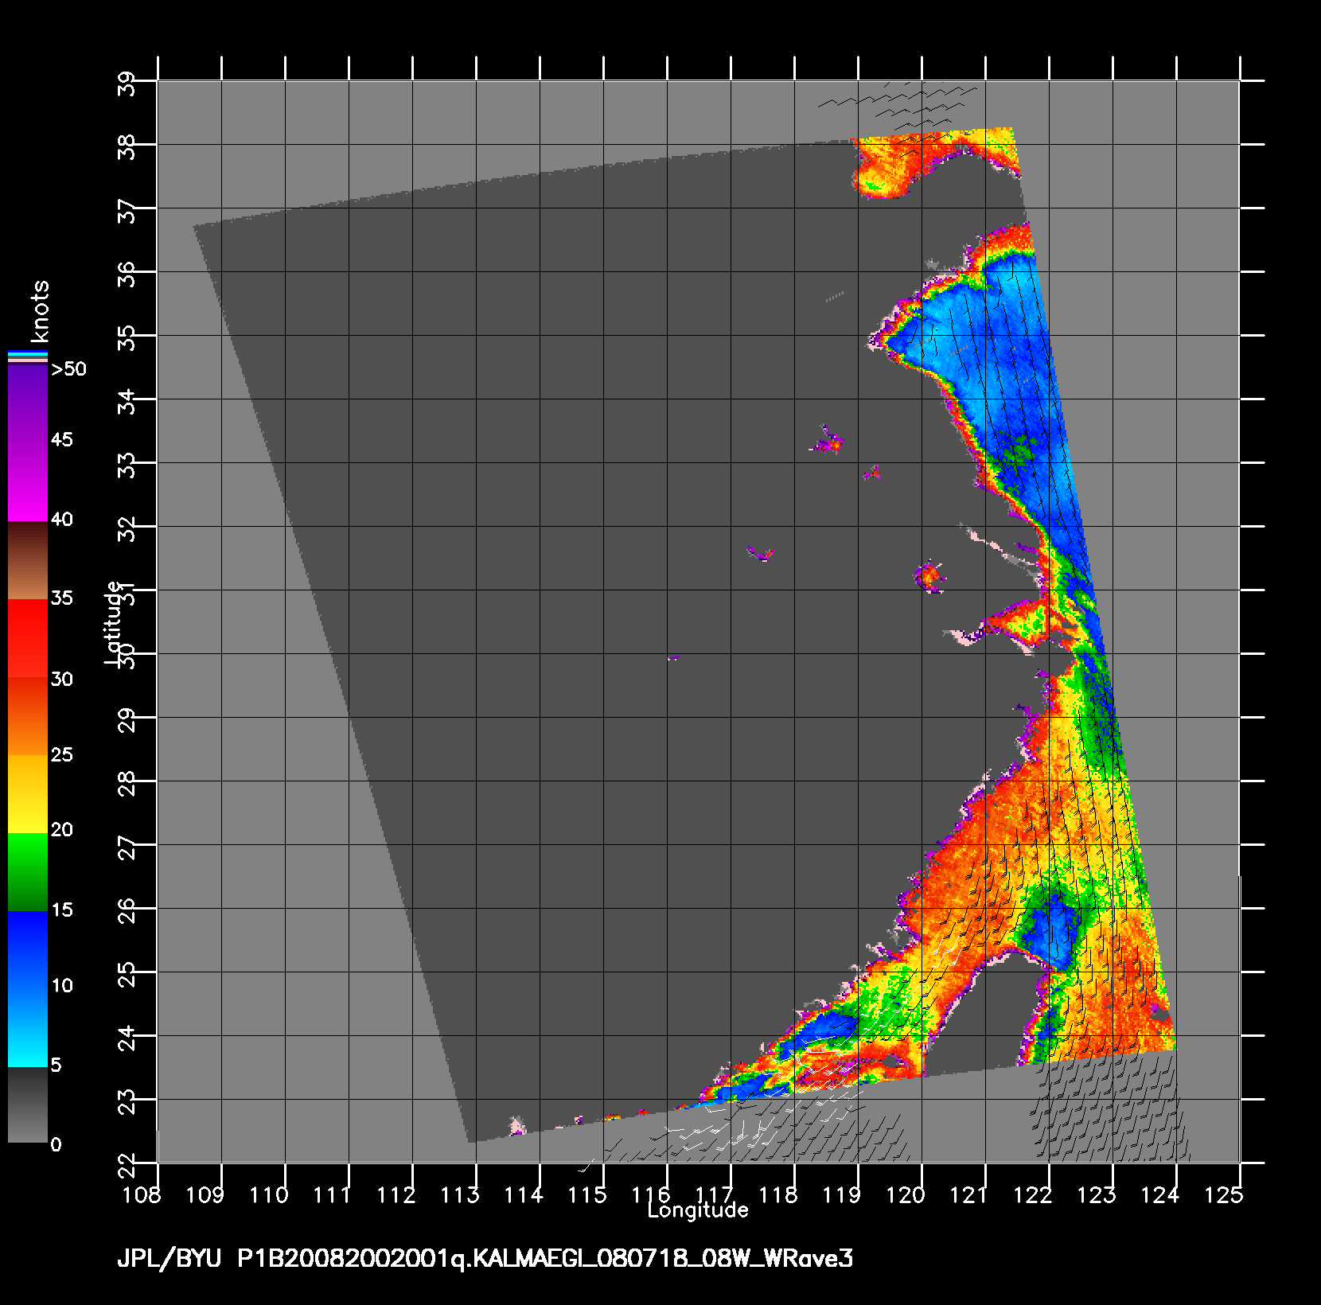Click the '0' colorbar label
Image resolution: width=1321 pixels, height=1305 pixels.
click(56, 1145)
